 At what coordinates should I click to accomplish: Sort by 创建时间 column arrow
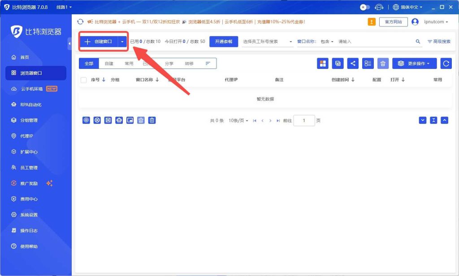353,80
